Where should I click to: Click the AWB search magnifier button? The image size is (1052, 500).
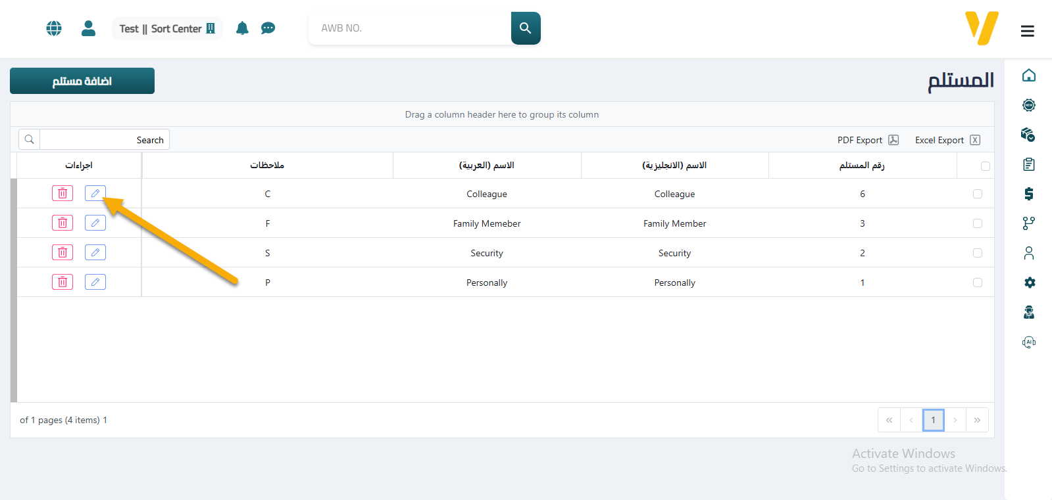coord(525,28)
